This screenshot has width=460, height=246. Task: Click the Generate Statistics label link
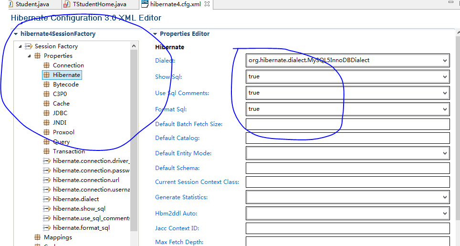click(181, 197)
